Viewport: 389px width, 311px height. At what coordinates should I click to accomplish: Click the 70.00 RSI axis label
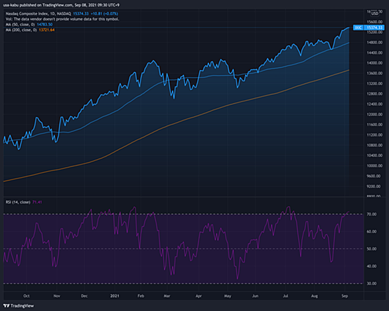click(371, 214)
